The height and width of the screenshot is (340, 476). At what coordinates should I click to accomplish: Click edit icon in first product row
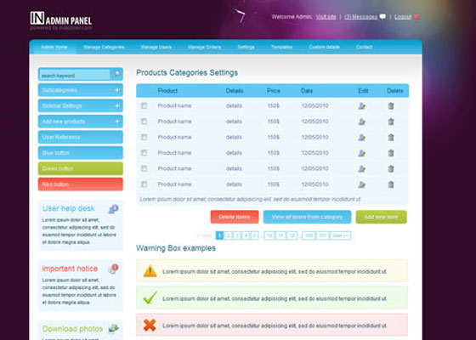[361, 106]
